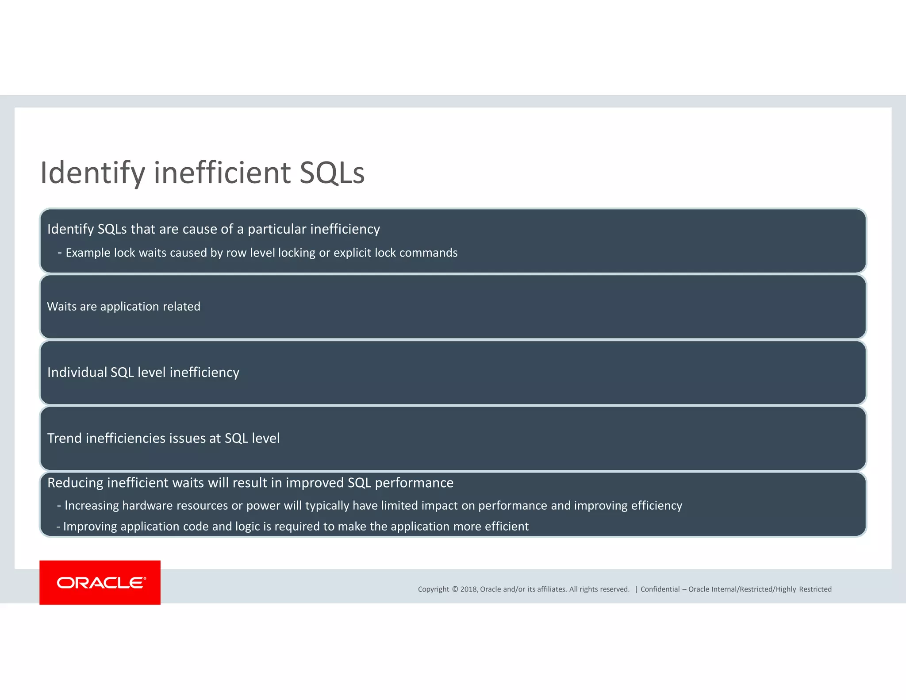This screenshot has width=906, height=700.
Task: Select 'Reducing inefficient waits will result in improved SQL performance'
Action: 250,482
